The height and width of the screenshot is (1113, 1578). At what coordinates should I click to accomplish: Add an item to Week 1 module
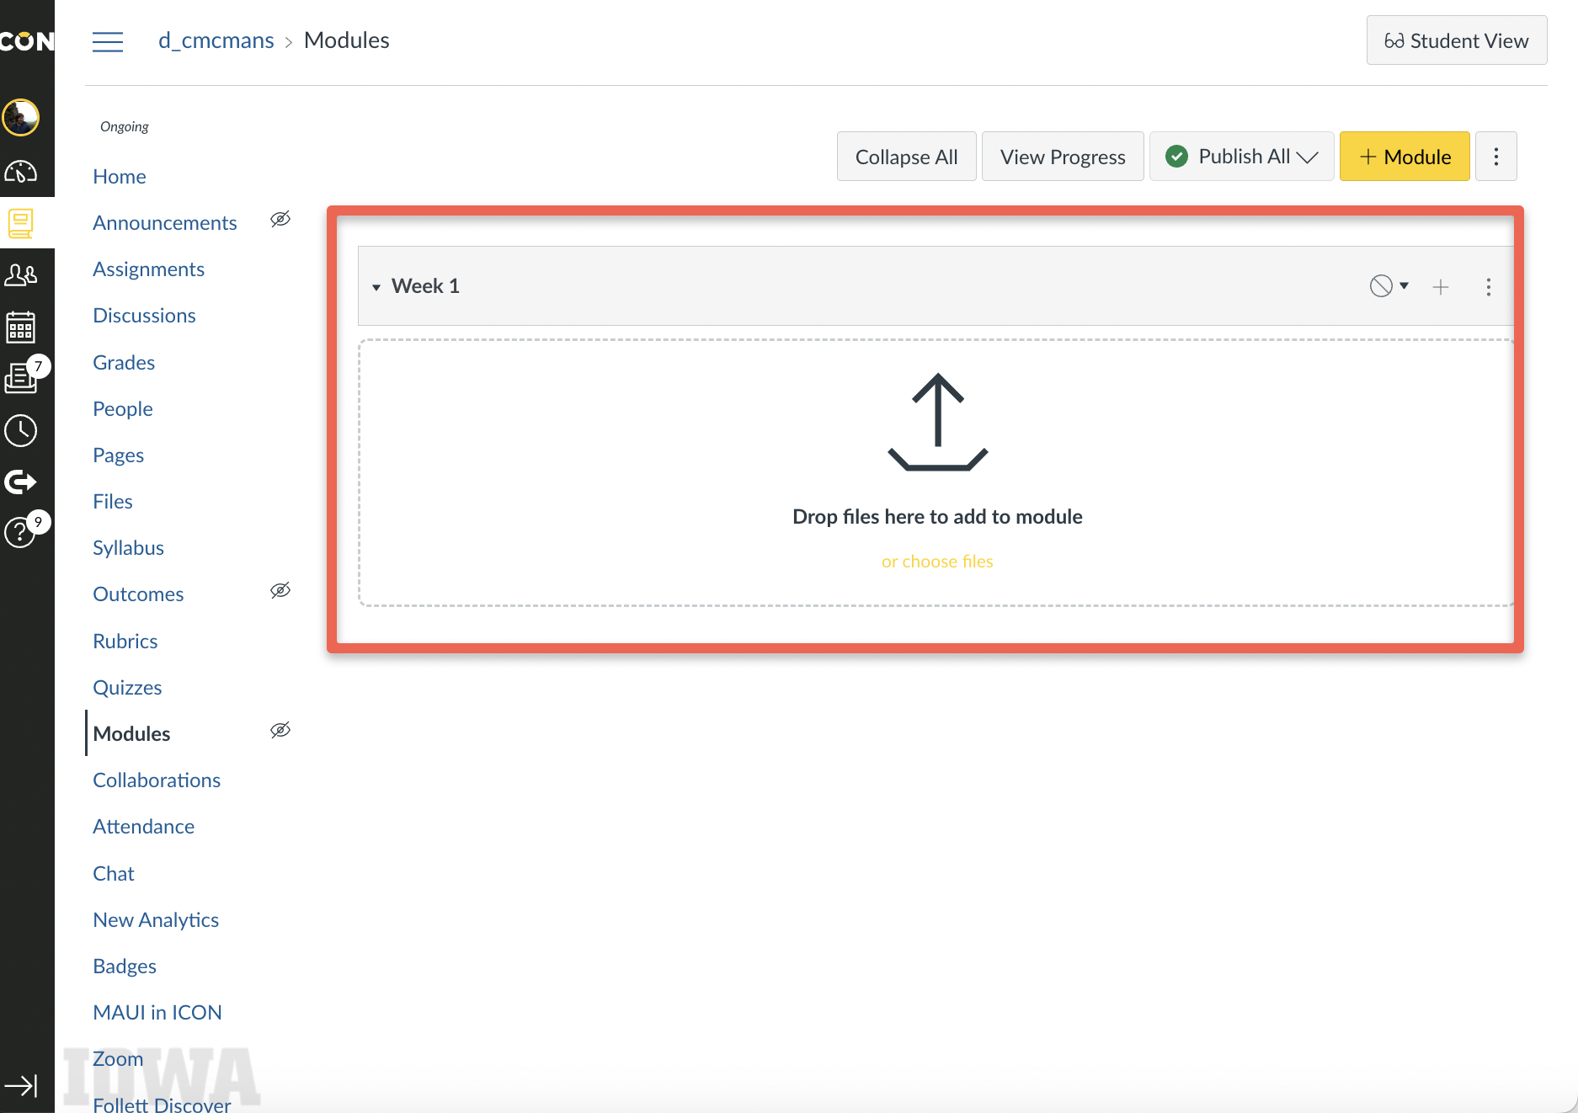(1441, 286)
